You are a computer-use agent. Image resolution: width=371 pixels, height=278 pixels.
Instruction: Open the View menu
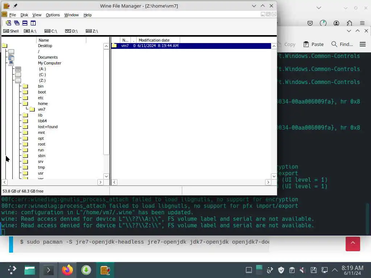pyautogui.click(x=37, y=15)
